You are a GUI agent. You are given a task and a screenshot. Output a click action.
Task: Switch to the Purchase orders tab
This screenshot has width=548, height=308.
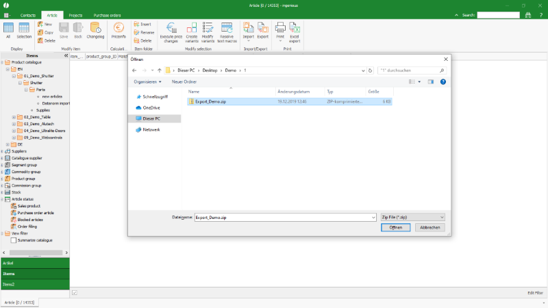[x=107, y=15]
